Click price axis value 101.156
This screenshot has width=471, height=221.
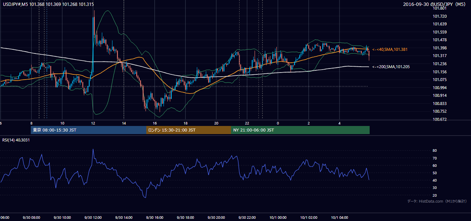(440, 72)
